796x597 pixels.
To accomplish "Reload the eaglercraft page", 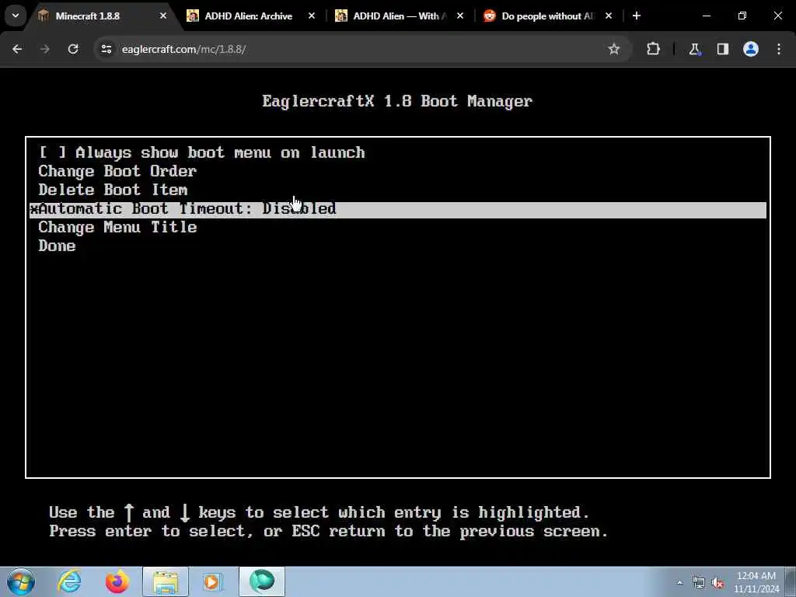I will [73, 49].
